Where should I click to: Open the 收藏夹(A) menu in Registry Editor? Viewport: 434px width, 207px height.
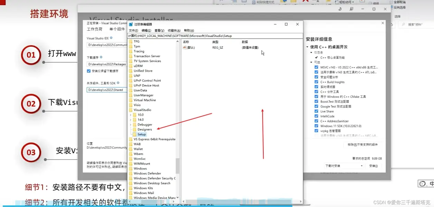click(174, 31)
